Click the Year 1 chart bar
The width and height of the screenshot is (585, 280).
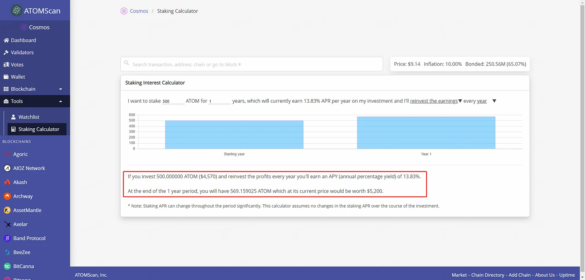point(426,133)
